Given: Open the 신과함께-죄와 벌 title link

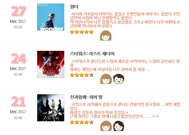Looking at the screenshot, I should 86,97.
